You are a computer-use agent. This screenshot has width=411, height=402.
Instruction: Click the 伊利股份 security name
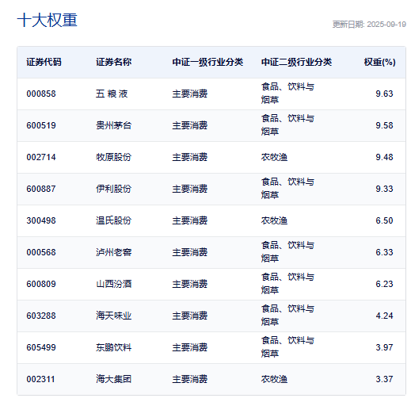(113, 189)
